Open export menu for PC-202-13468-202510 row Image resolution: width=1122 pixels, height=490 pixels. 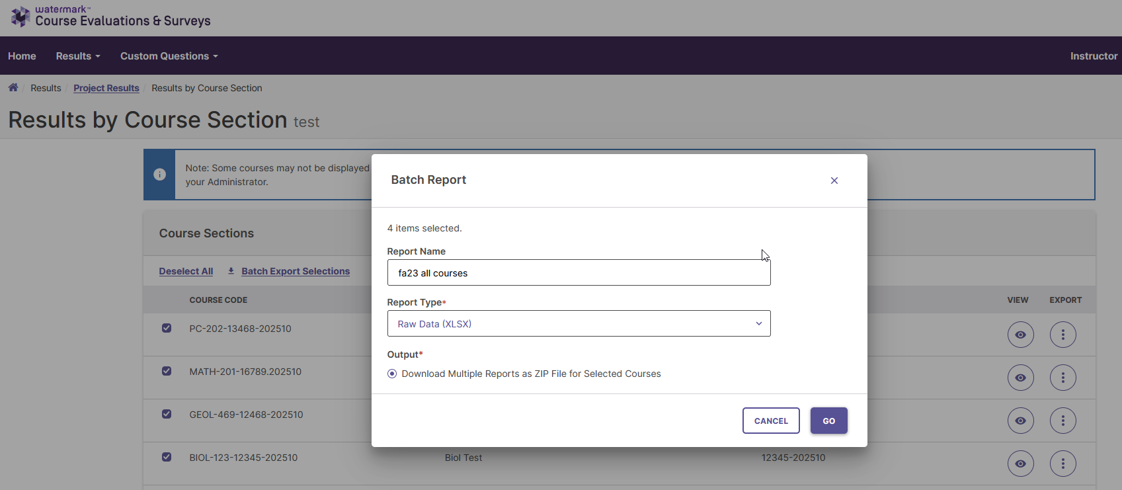1063,335
